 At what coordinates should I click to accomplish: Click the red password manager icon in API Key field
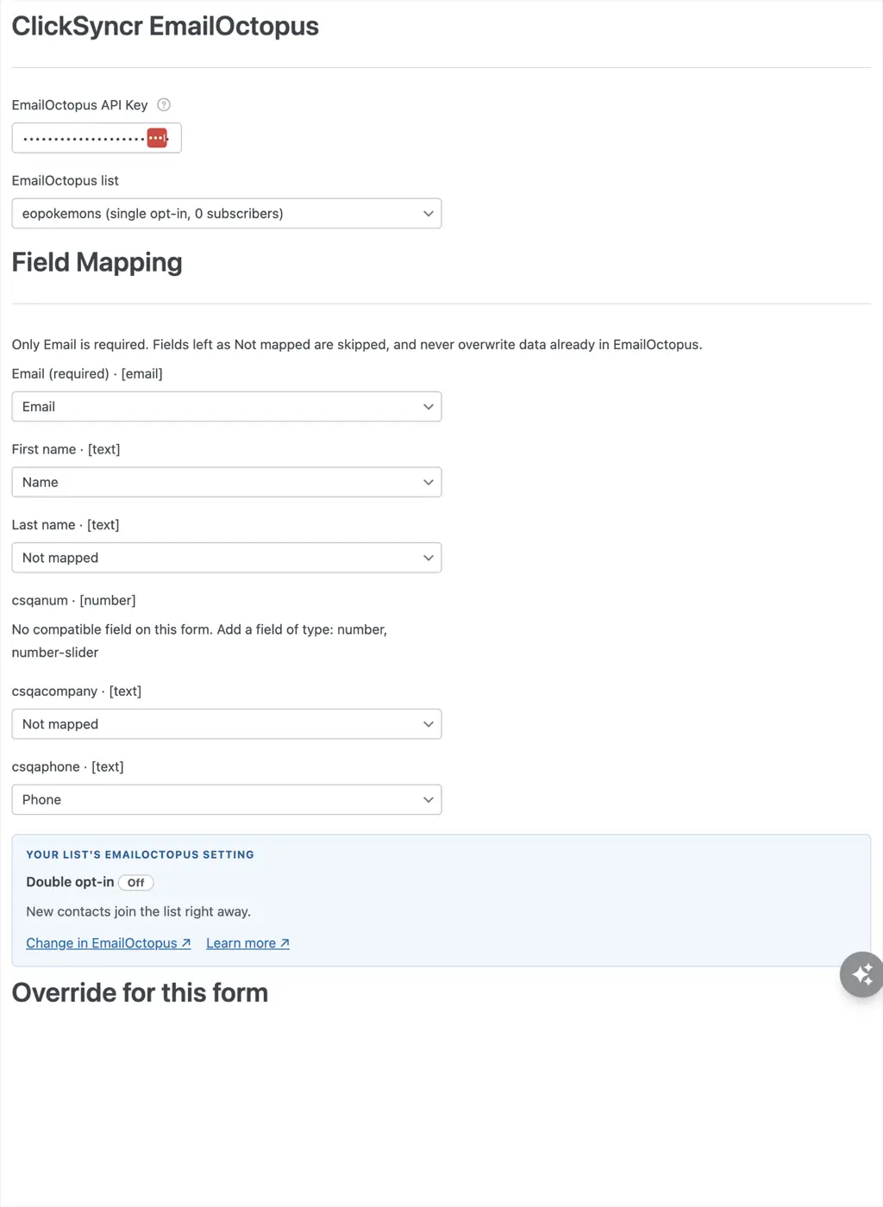(x=157, y=138)
